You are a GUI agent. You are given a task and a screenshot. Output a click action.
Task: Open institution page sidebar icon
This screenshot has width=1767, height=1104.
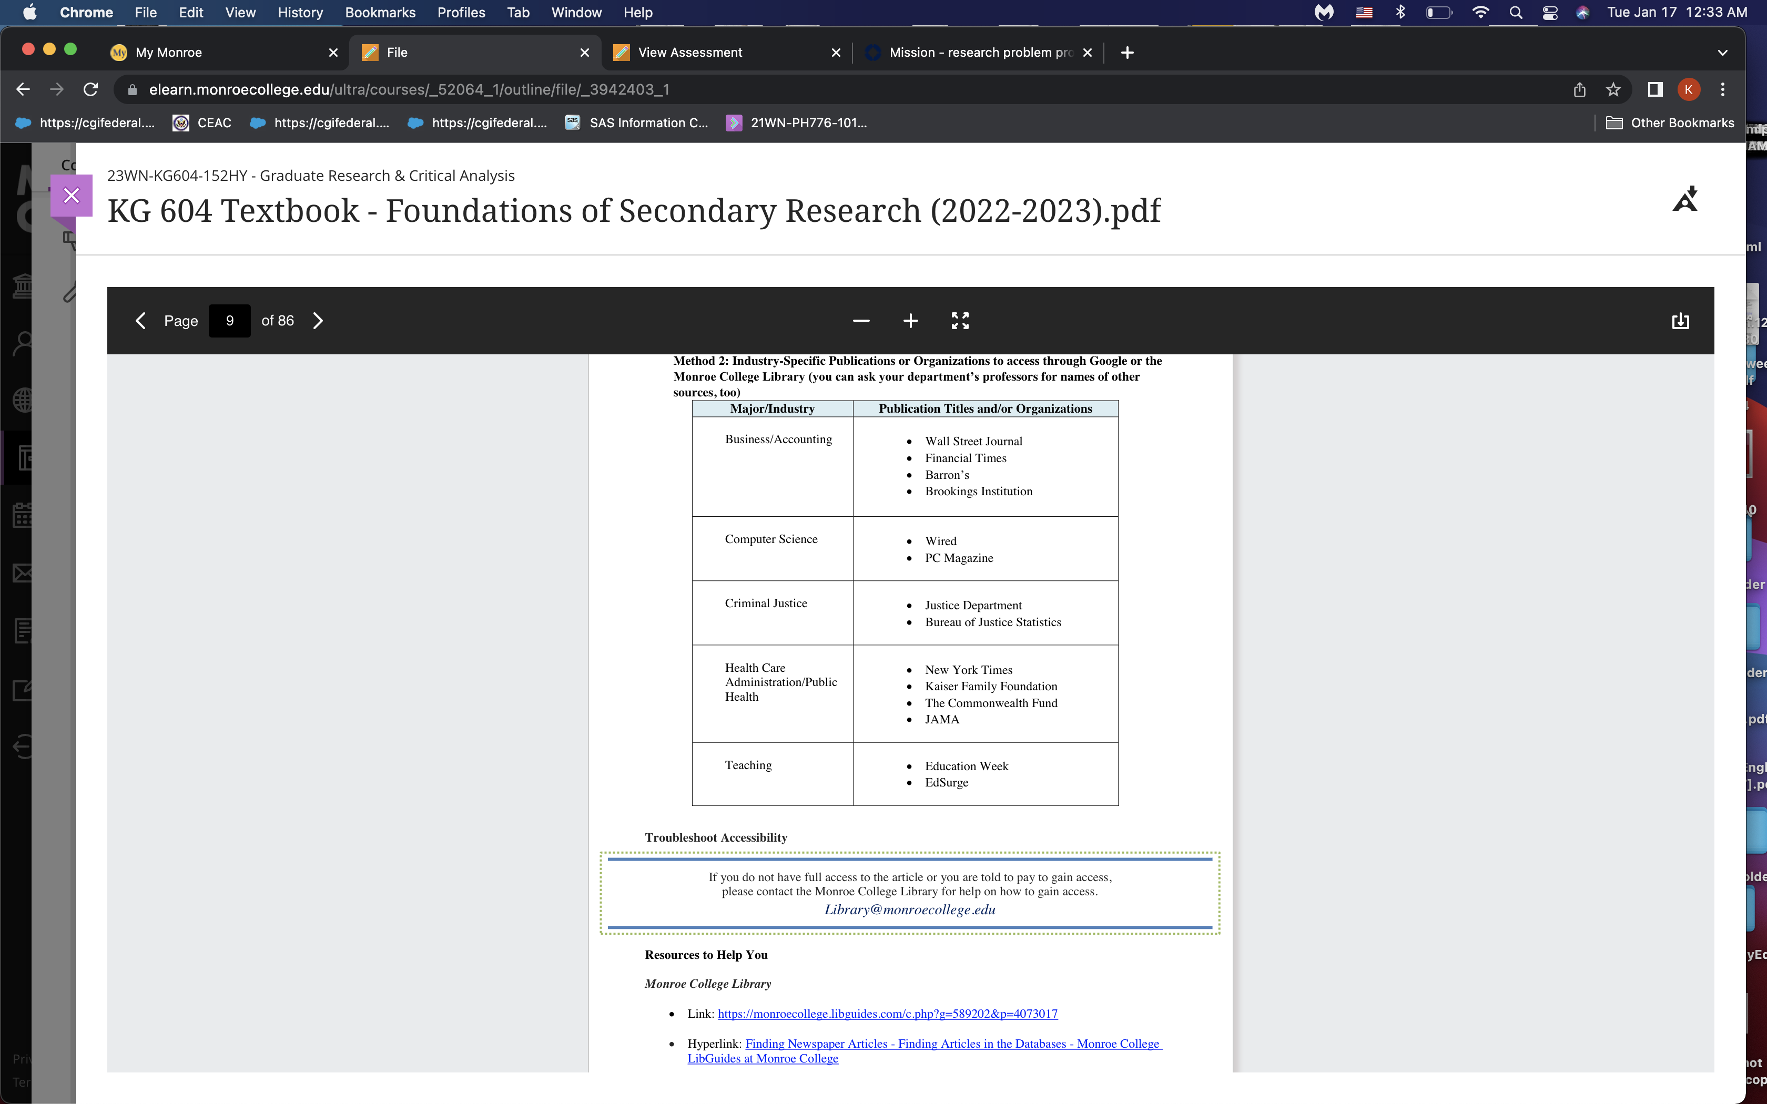(23, 285)
